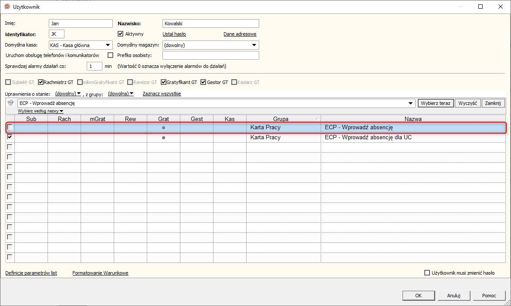
Task: Close the Użytkownik window
Action: 501,7
